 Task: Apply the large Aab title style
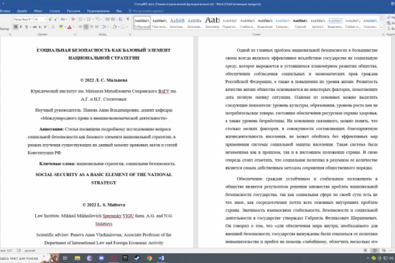point(212,23)
